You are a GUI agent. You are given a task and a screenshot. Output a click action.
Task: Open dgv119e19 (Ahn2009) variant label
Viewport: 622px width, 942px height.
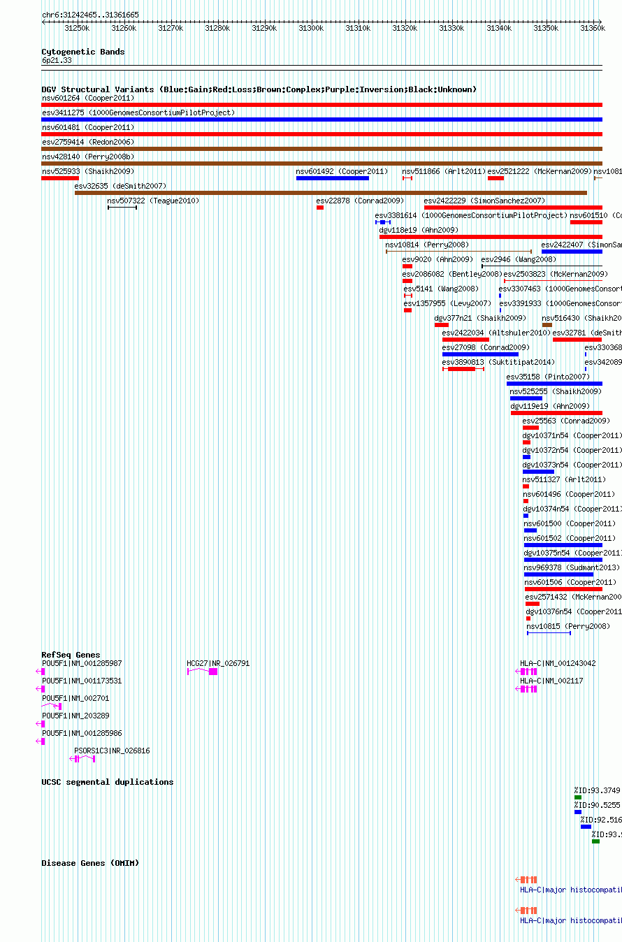(550, 406)
